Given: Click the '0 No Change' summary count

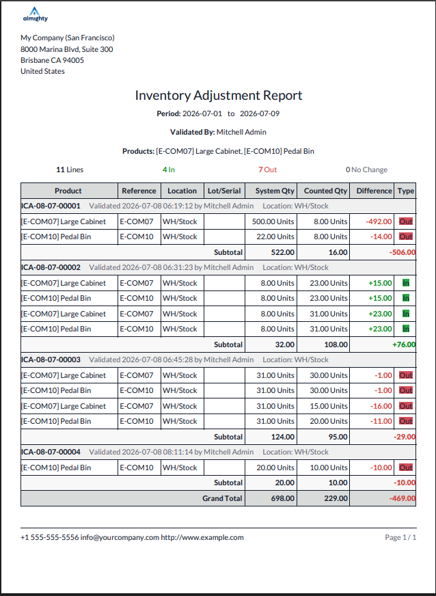Looking at the screenshot, I should coord(366,170).
